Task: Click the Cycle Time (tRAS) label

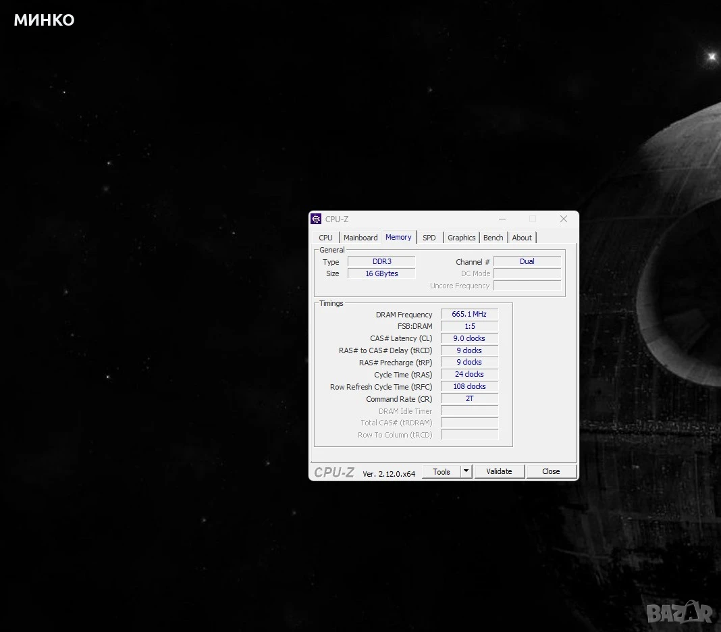Action: pyautogui.click(x=403, y=375)
